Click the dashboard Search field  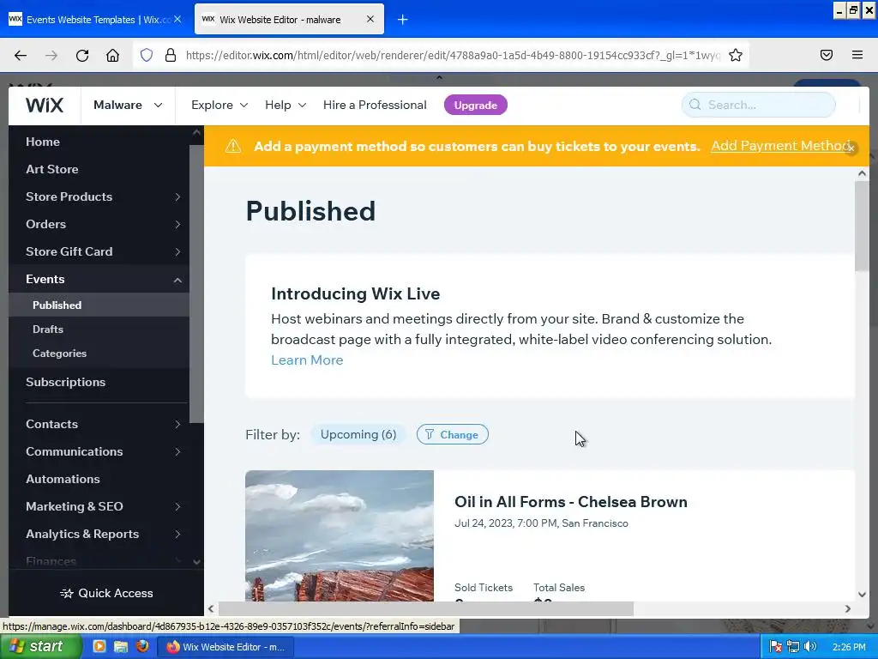(759, 105)
